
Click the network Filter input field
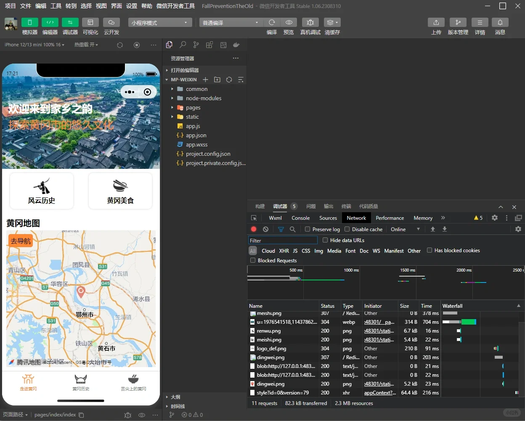pos(283,240)
